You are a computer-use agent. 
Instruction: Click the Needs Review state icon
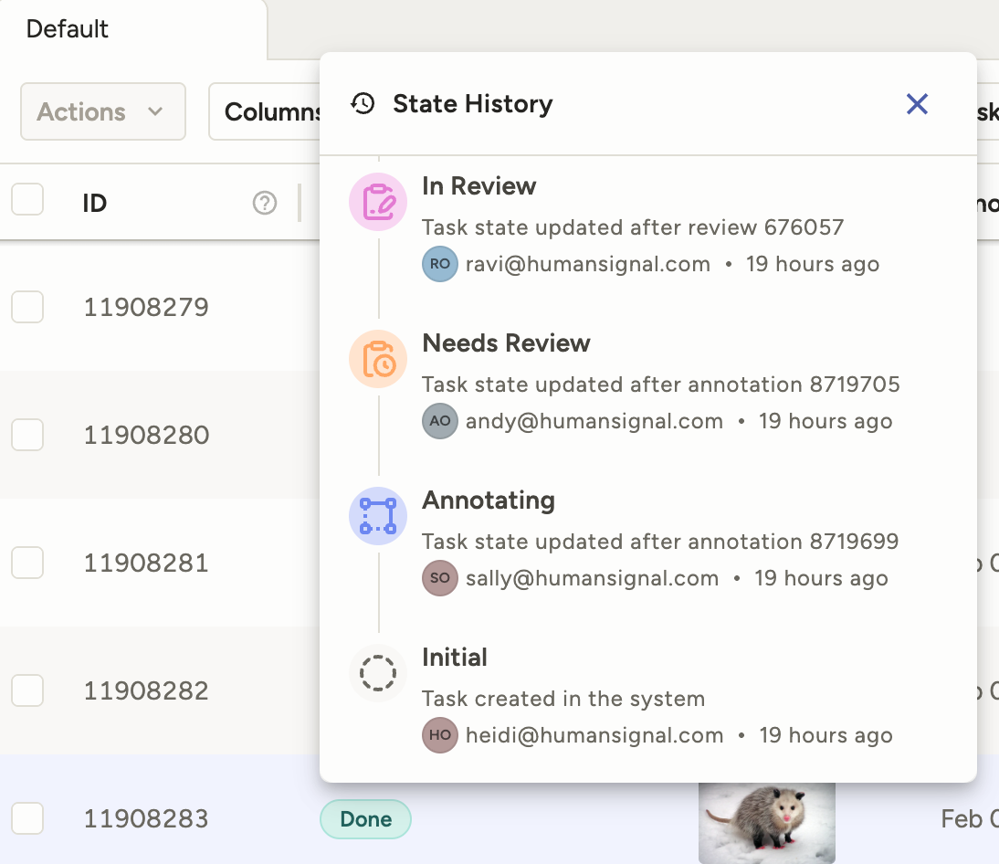(x=377, y=358)
